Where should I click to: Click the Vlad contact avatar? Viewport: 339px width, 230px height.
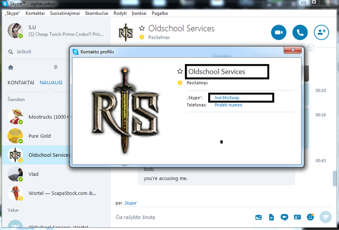click(x=15, y=174)
